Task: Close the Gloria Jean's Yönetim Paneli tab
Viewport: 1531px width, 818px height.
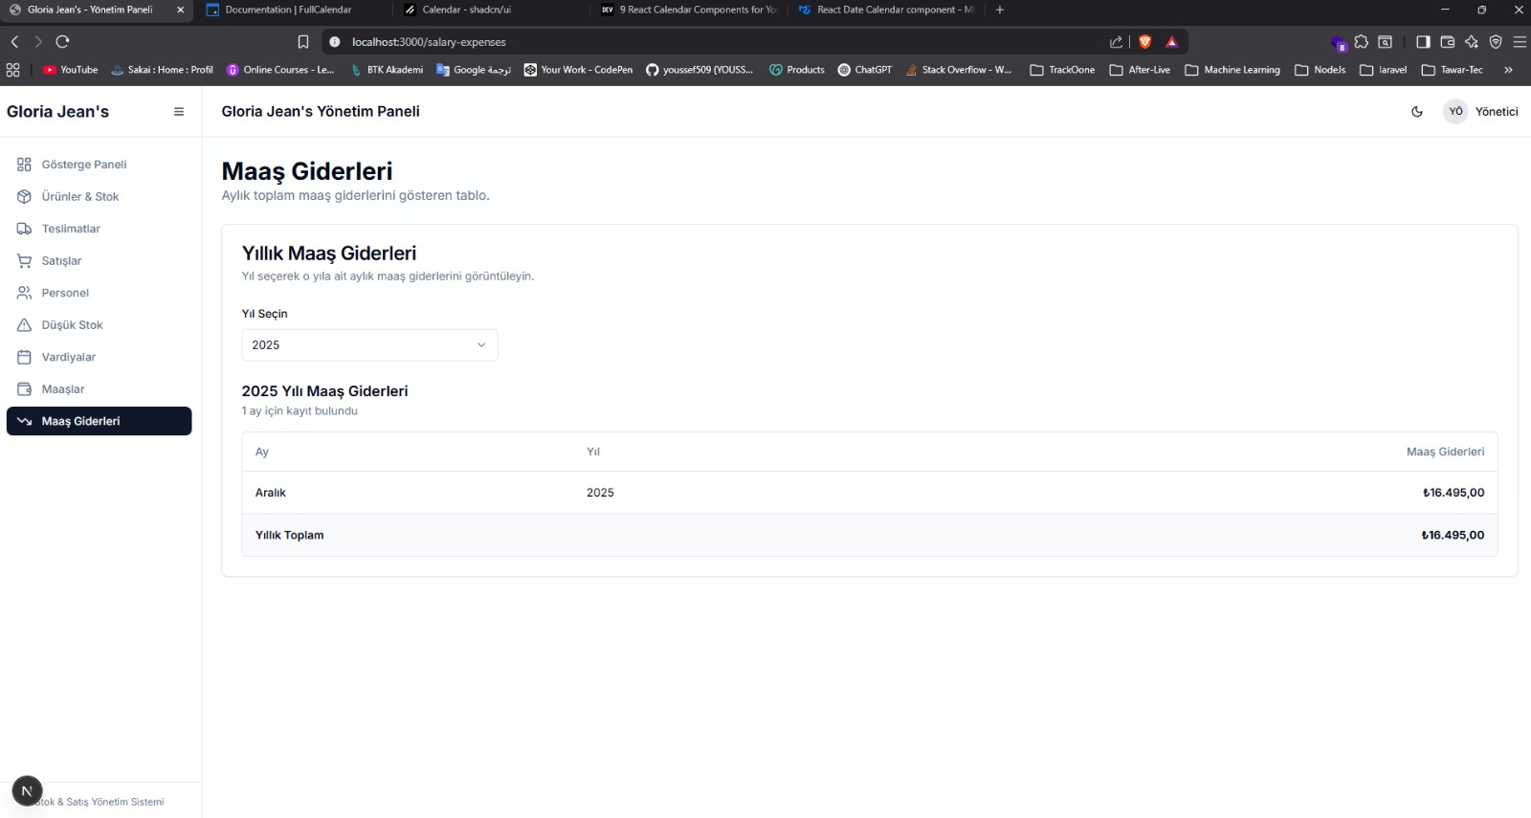Action: tap(180, 10)
